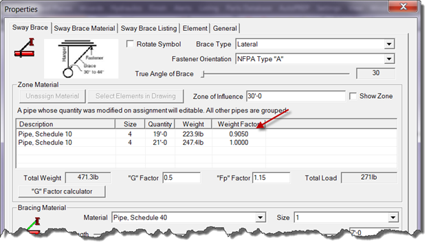Click the 19'-0 quantity cell
Image resolution: width=429 pixels, height=249 pixels.
point(160,134)
